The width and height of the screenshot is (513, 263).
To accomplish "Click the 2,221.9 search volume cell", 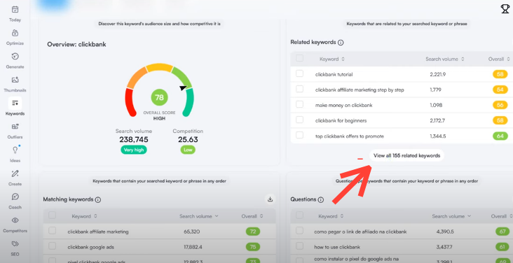I will click(438, 74).
